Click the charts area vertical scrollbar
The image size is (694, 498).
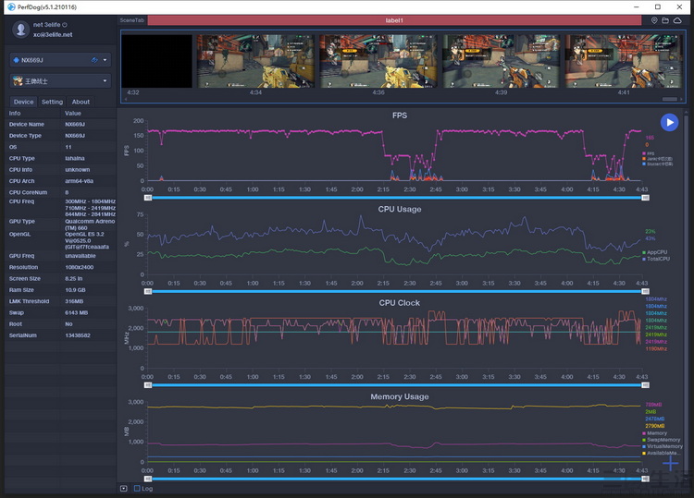(x=686, y=296)
